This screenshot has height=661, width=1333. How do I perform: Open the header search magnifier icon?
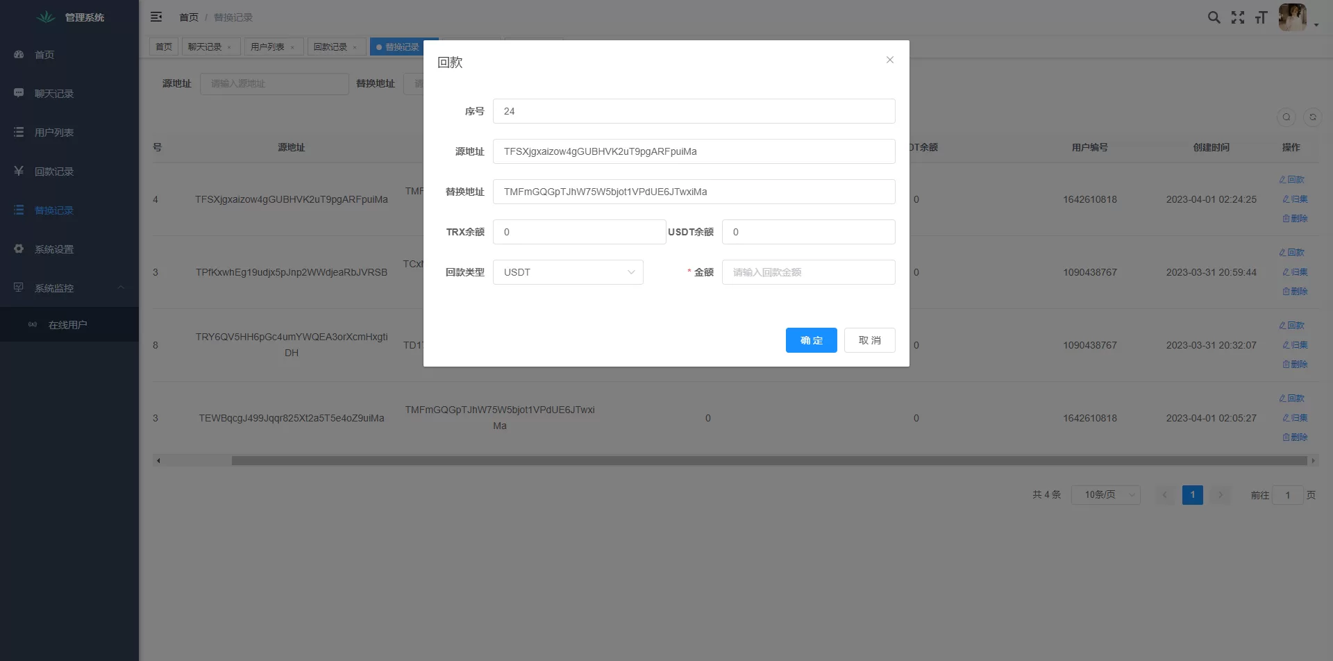click(1214, 17)
